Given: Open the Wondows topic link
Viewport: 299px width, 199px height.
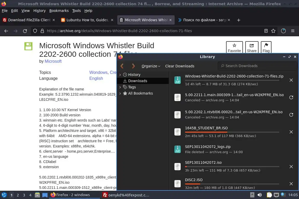Looking at the screenshot, I should tap(98, 72).
